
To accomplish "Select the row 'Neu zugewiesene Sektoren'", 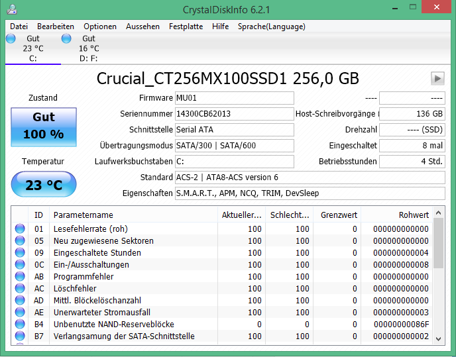I will click(x=222, y=240).
